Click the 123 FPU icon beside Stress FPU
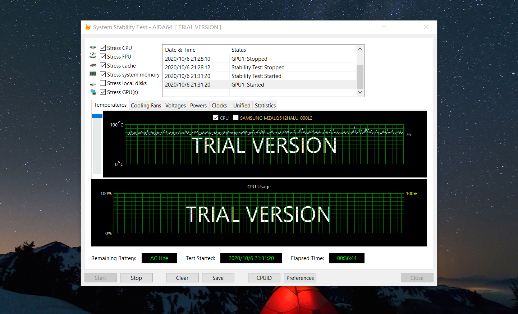Viewport: 518px width, 314px height. pos(93,56)
